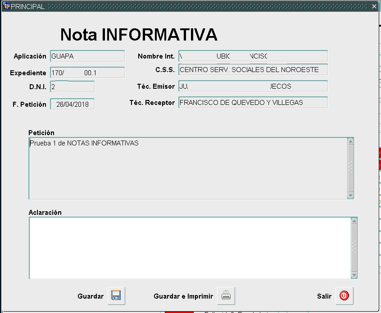Screen dimensions: 381x313
Task: Click the Guardar e Imprimir printer icon
Action: (226, 296)
